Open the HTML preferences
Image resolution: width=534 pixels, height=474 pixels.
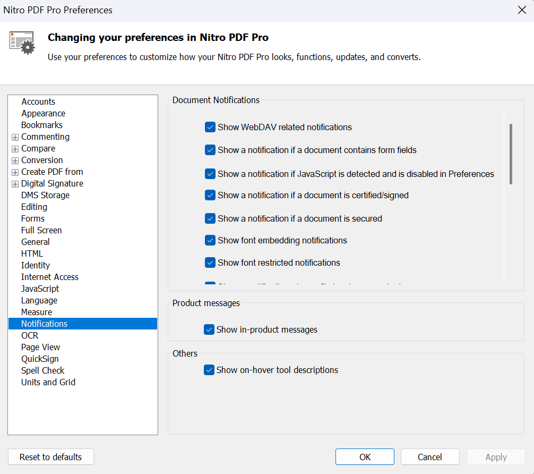point(32,253)
